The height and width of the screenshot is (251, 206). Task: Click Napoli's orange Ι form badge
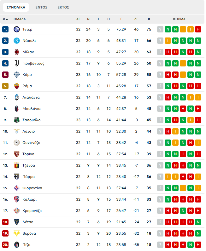168,41
